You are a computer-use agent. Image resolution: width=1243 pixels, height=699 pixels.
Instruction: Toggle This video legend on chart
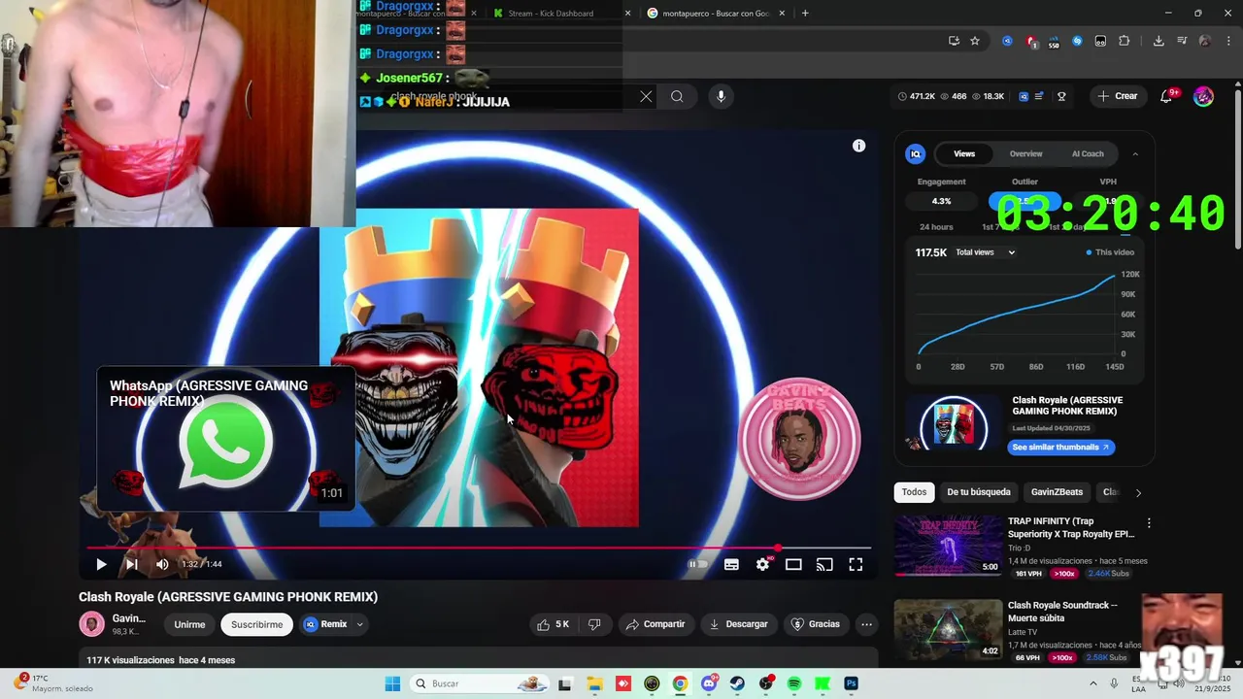point(1110,252)
